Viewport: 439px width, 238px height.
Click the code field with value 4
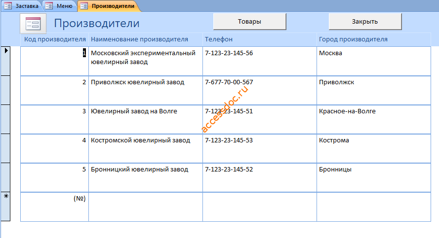pyautogui.click(x=55, y=148)
